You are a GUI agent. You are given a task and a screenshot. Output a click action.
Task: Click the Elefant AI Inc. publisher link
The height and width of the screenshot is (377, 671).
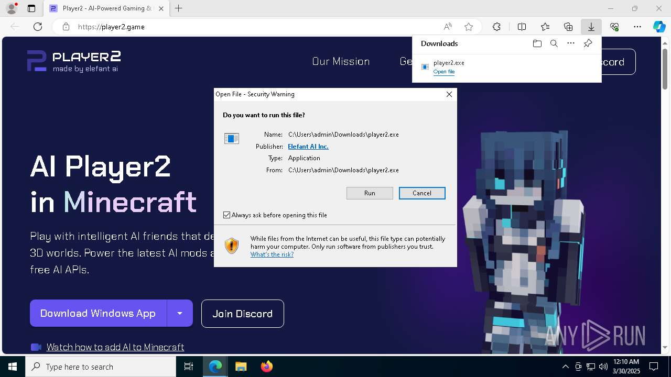click(308, 147)
